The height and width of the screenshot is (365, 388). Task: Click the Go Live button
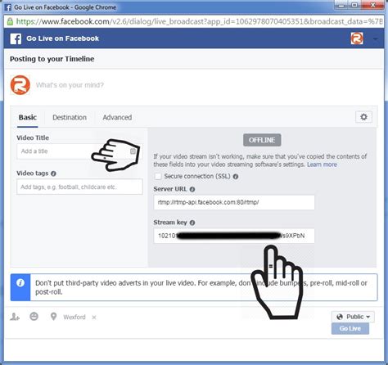350,329
